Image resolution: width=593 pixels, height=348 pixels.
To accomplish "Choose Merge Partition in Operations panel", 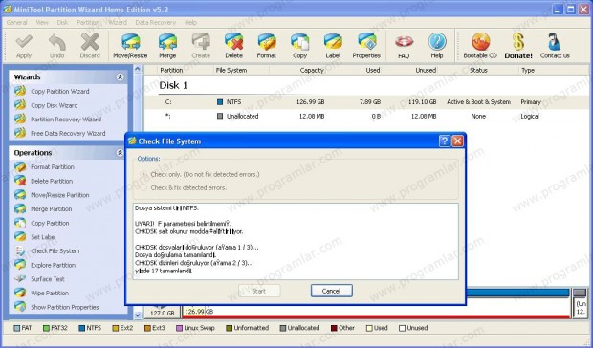I will [51, 209].
